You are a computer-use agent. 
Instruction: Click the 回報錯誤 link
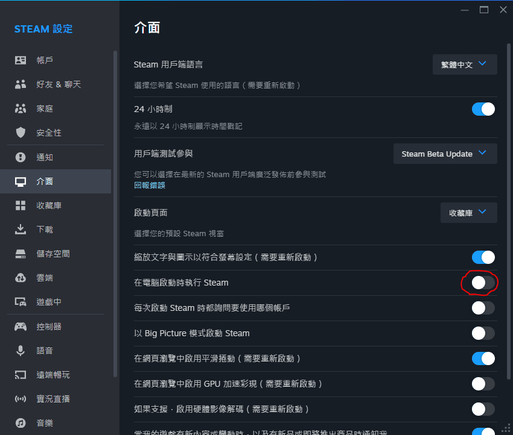click(149, 186)
